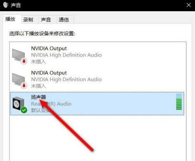195x161 pixels.
Task: Click NVIDIA High Definition Audio under second output
Action: tap(66, 79)
